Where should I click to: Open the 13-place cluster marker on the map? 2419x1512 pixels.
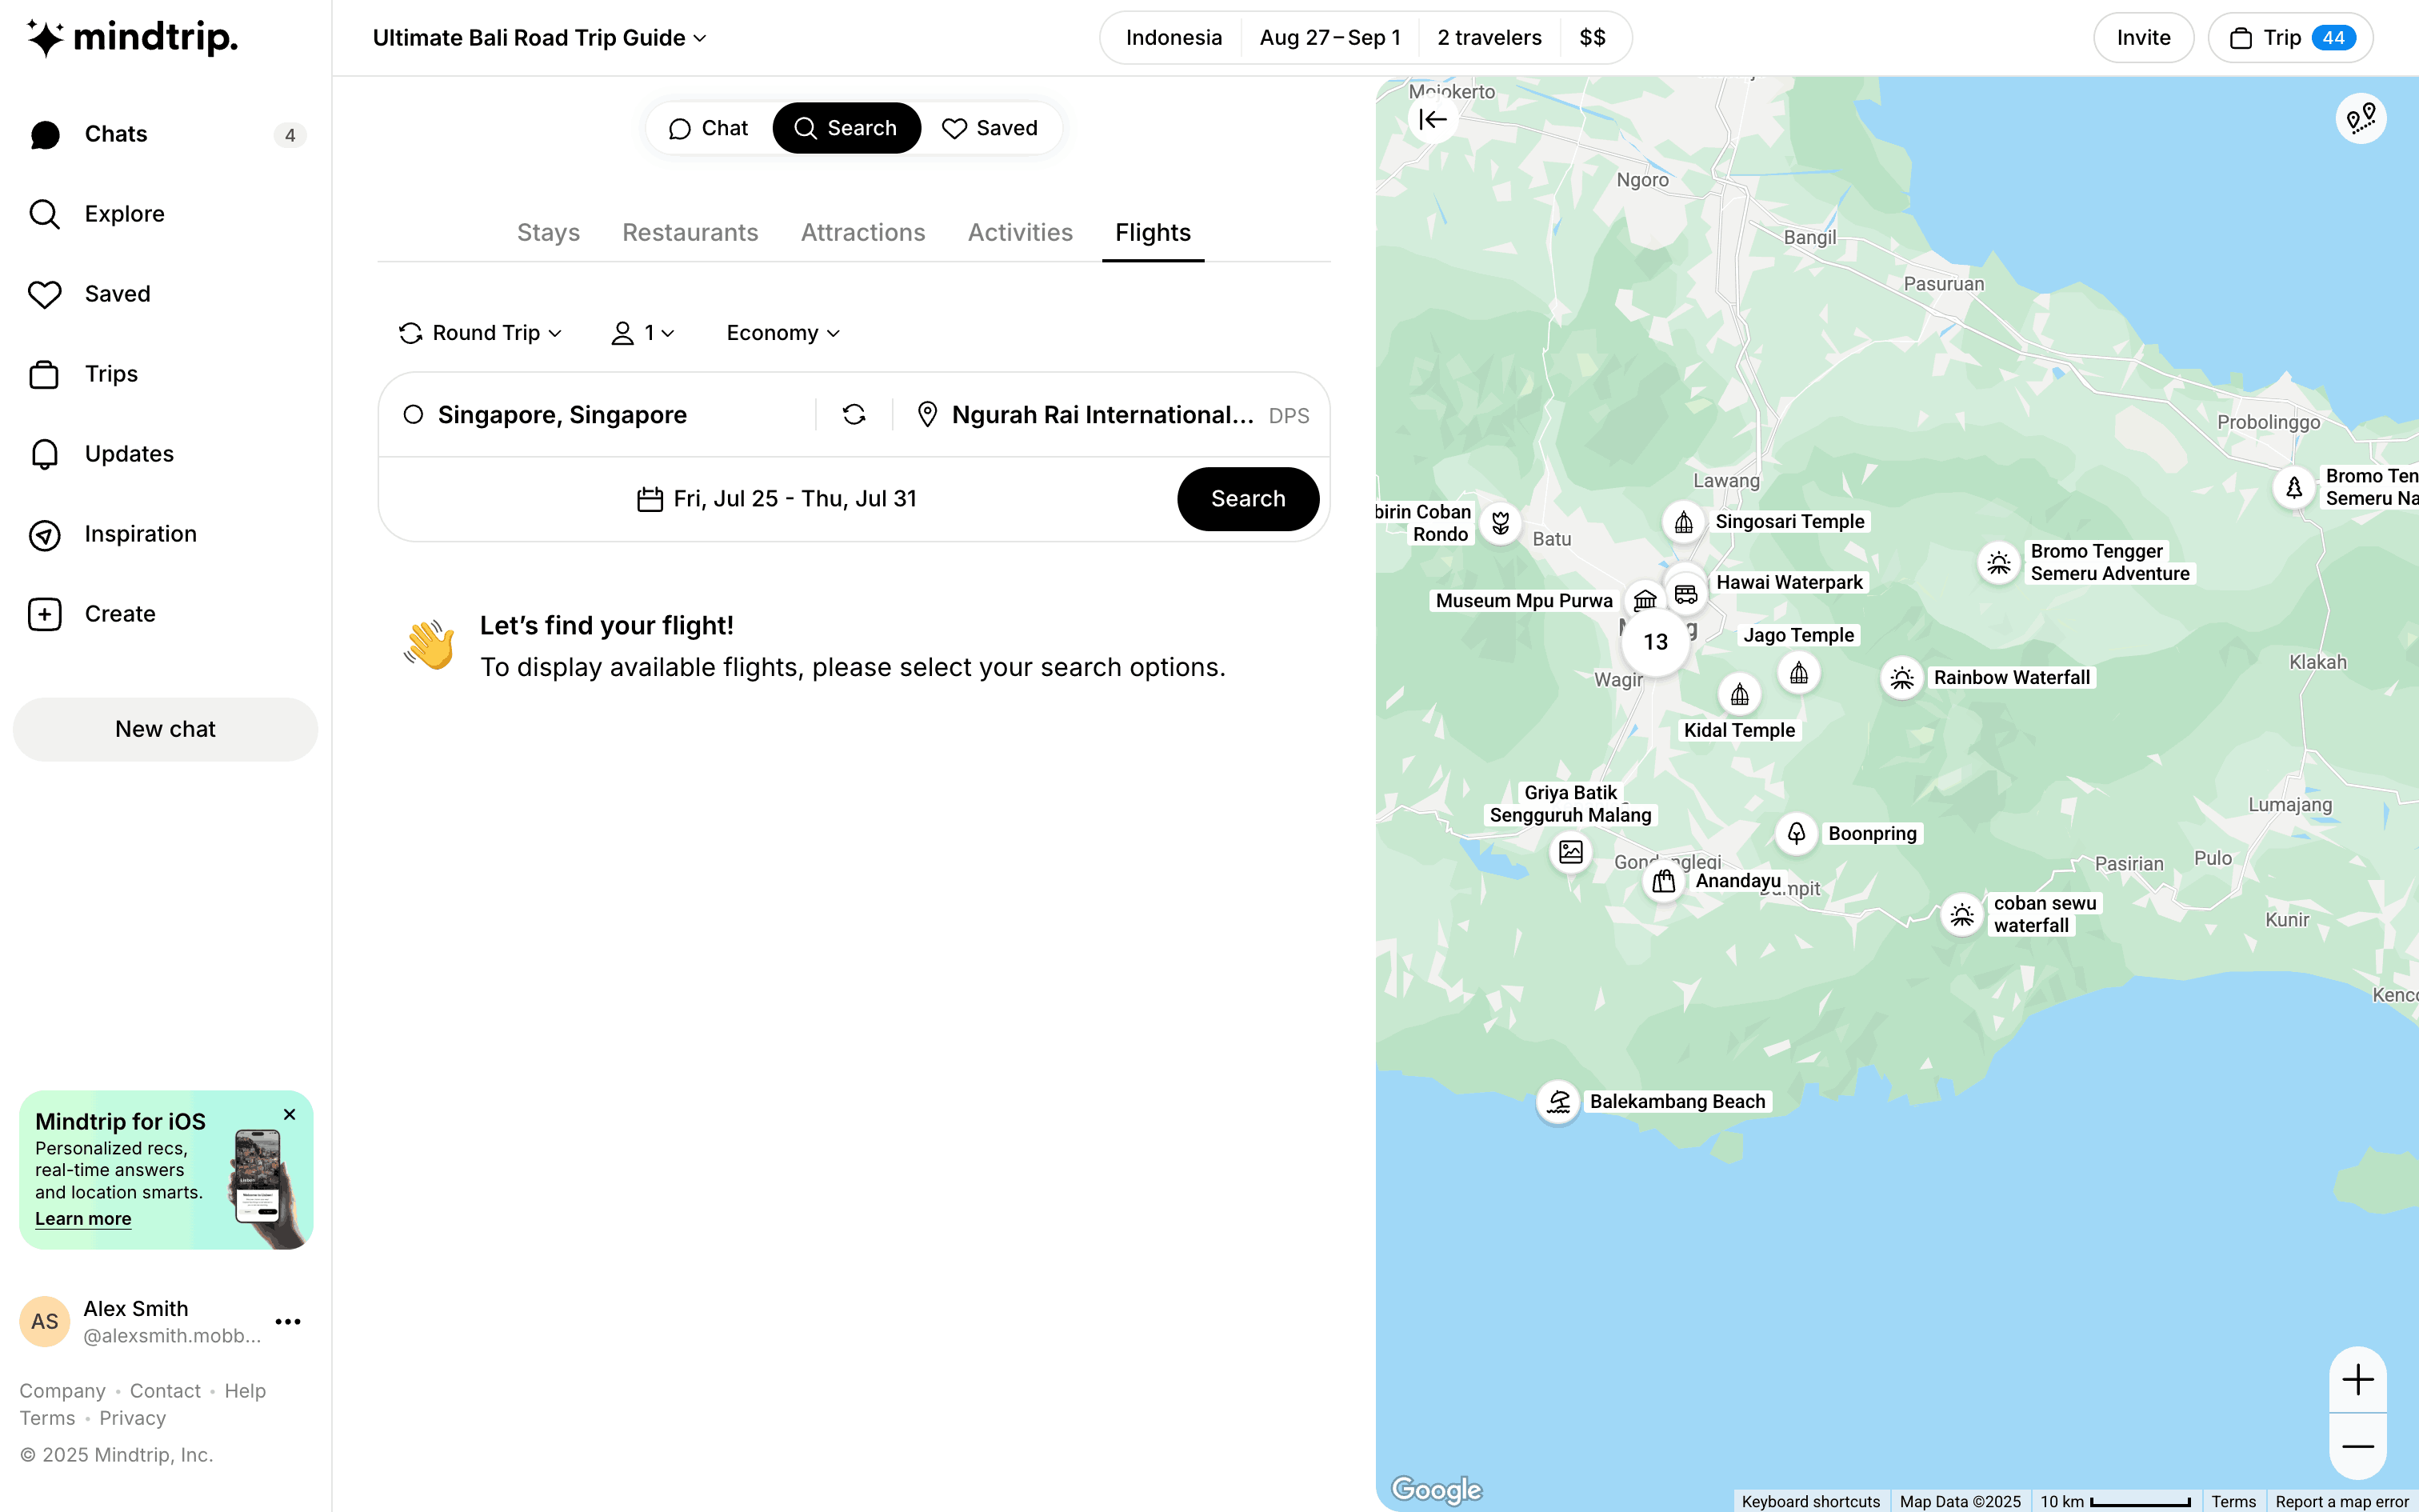pos(1655,642)
